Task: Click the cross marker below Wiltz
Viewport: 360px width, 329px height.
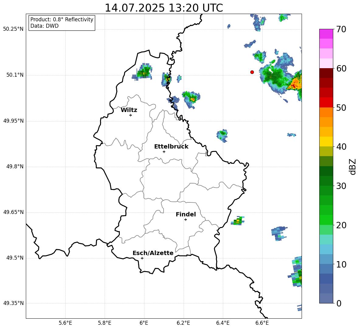Action: pyautogui.click(x=131, y=115)
